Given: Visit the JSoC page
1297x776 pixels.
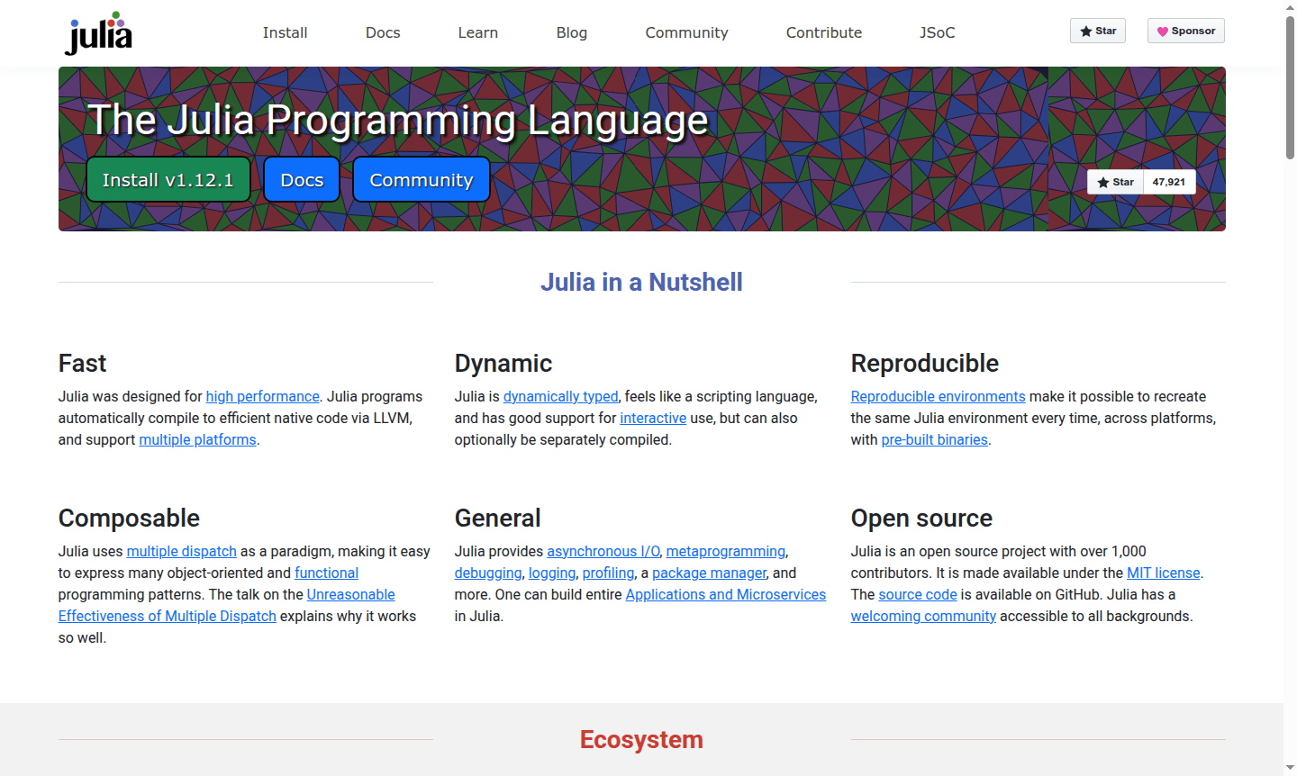Looking at the screenshot, I should 937,32.
